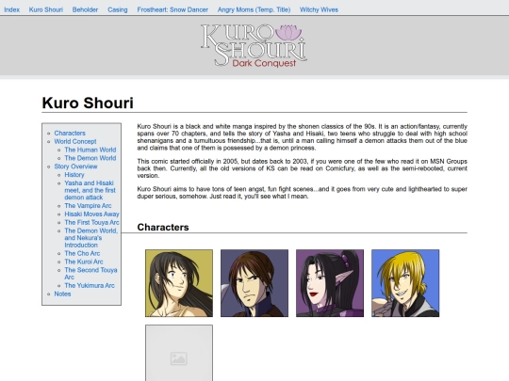Navigate to Witchy Wives page
The height and width of the screenshot is (381, 509).
coord(319,9)
